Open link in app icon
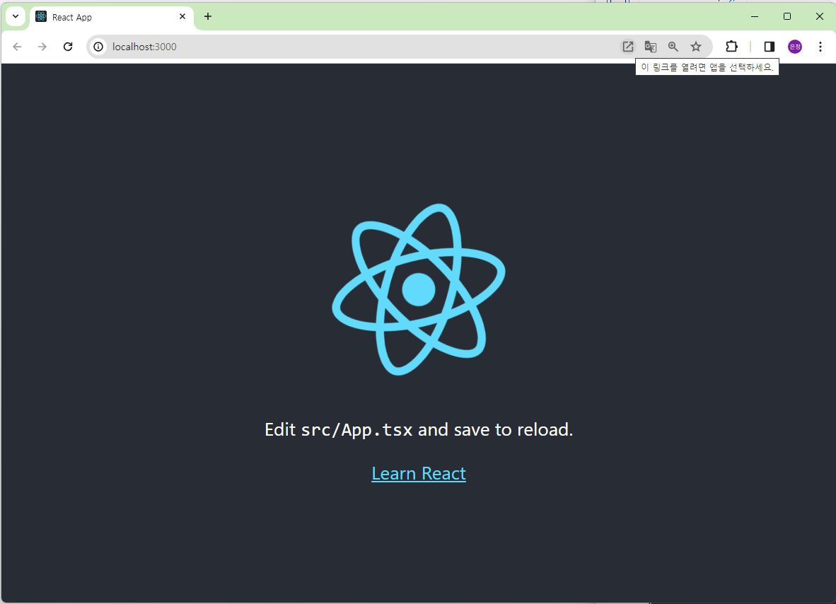The height and width of the screenshot is (604, 836). tap(628, 47)
